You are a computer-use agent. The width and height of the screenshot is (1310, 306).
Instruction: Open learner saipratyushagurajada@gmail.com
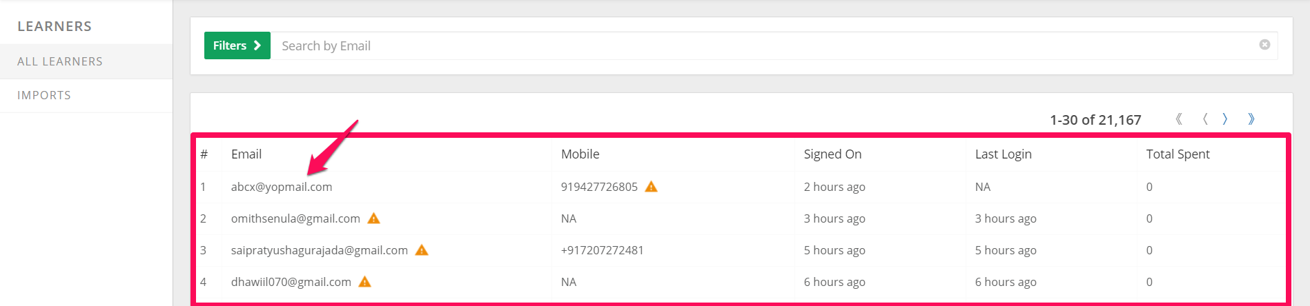pos(320,250)
